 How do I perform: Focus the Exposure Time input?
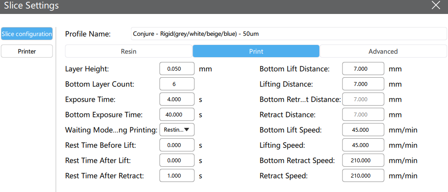click(x=177, y=99)
